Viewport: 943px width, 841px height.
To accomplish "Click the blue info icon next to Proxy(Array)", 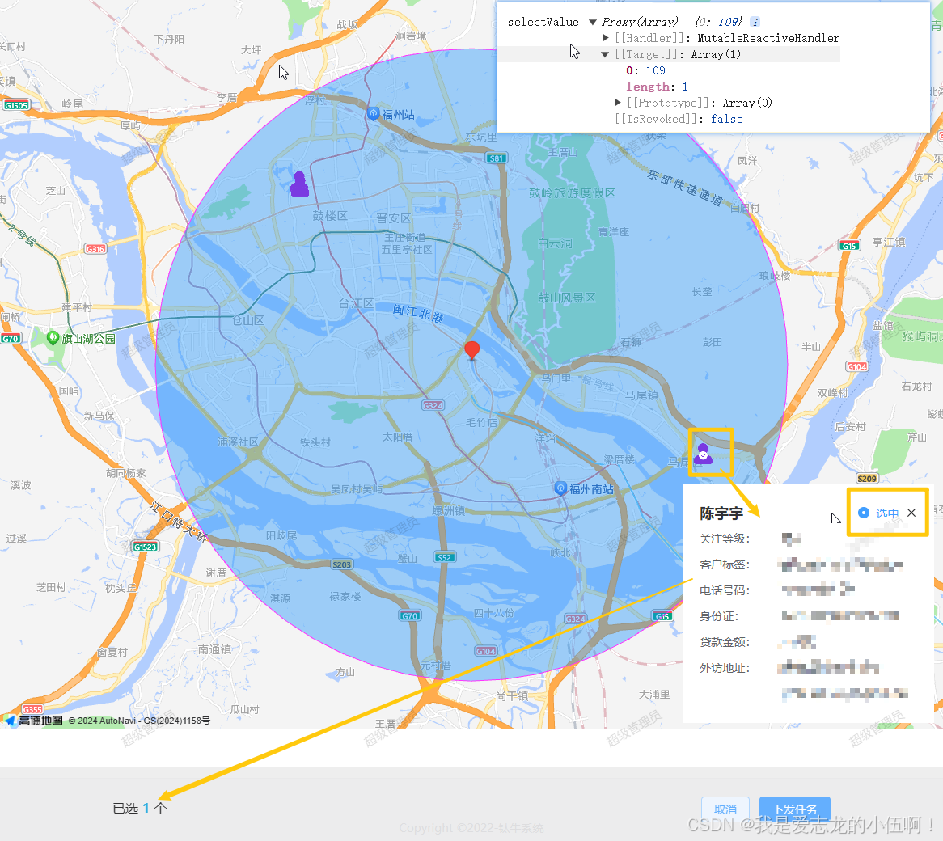I will (756, 22).
